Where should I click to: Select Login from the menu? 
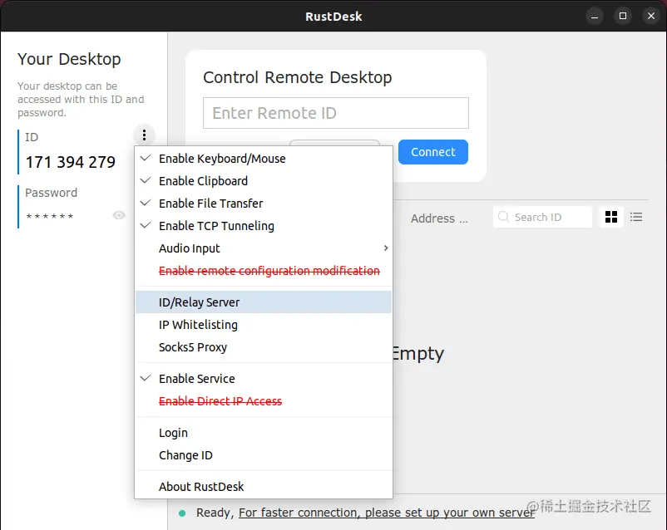(264, 433)
